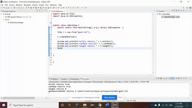The image size is (192, 108).
Task: Click the Remove Launch icon in Console toolbar
Action: (159, 78)
